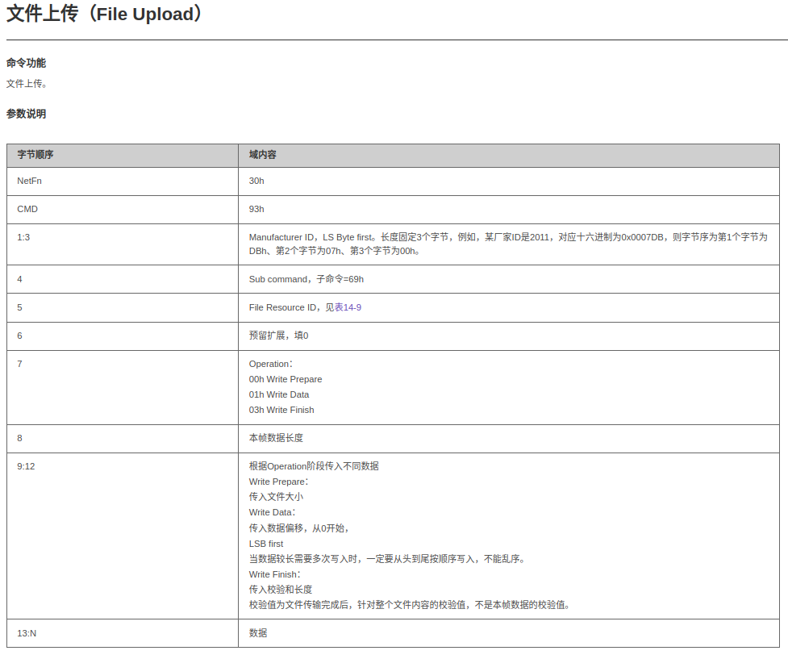This screenshot has width=788, height=659.
Task: Click the 30h value cell
Action: click(x=256, y=181)
